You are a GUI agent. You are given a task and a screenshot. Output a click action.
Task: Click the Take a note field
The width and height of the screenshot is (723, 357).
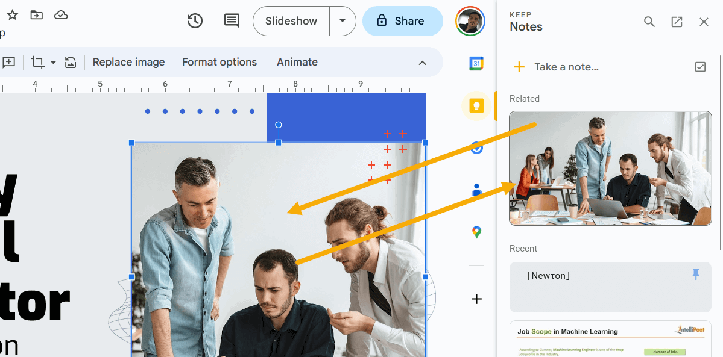point(566,67)
